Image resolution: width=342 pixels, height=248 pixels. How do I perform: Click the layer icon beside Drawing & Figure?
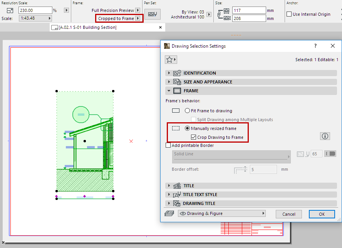[x=169, y=213]
